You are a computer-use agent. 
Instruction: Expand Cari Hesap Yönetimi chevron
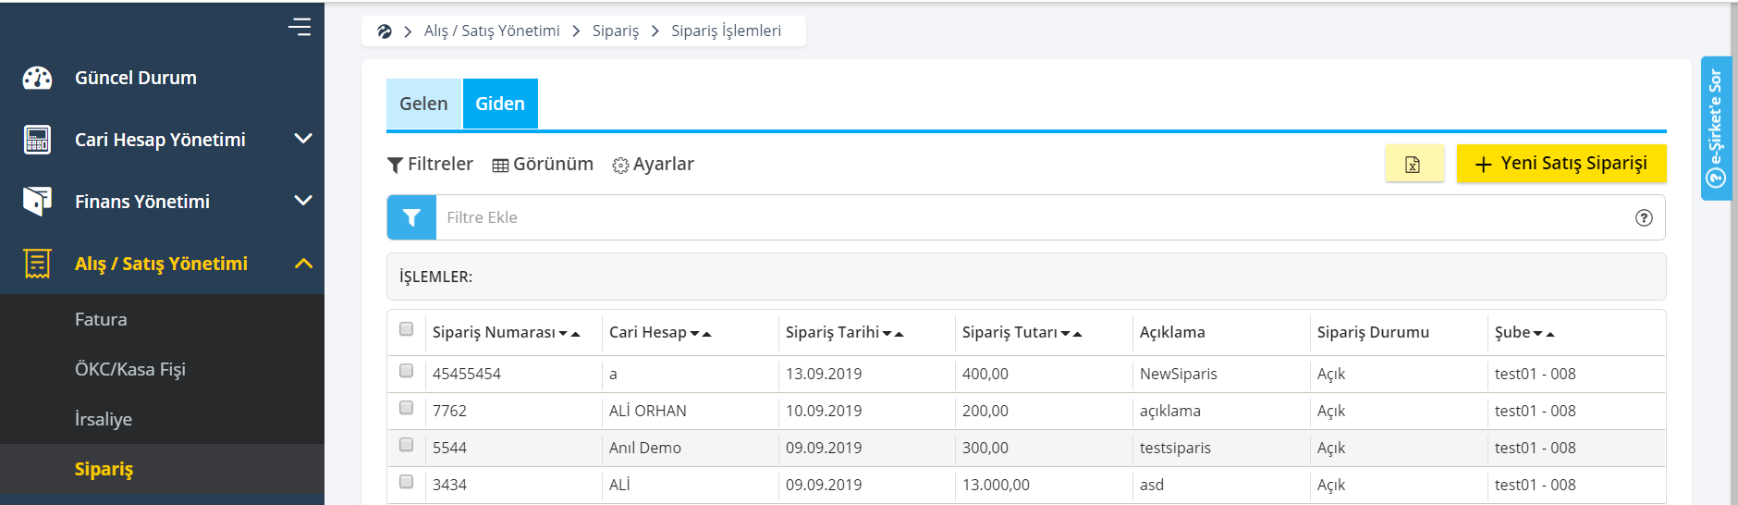(303, 139)
